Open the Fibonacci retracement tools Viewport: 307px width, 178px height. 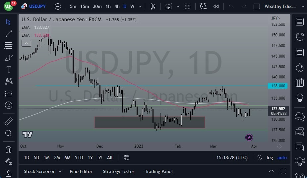point(8,46)
